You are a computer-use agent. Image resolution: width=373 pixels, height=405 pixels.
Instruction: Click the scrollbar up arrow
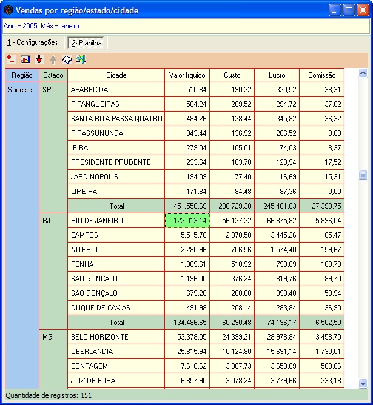pyautogui.click(x=363, y=73)
